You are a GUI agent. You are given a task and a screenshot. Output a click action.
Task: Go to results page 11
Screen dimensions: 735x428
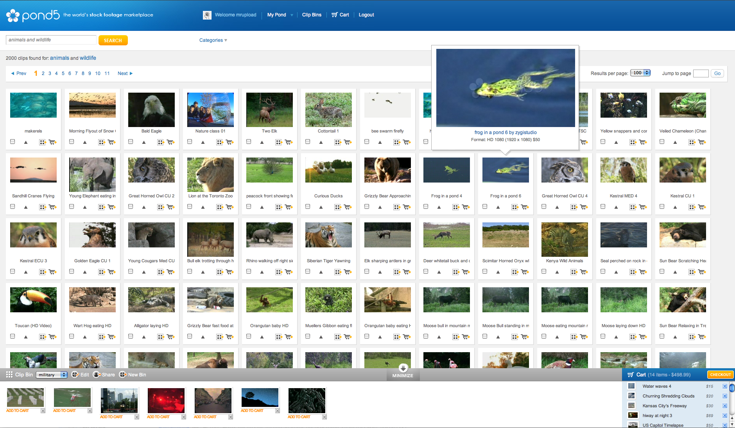[107, 73]
